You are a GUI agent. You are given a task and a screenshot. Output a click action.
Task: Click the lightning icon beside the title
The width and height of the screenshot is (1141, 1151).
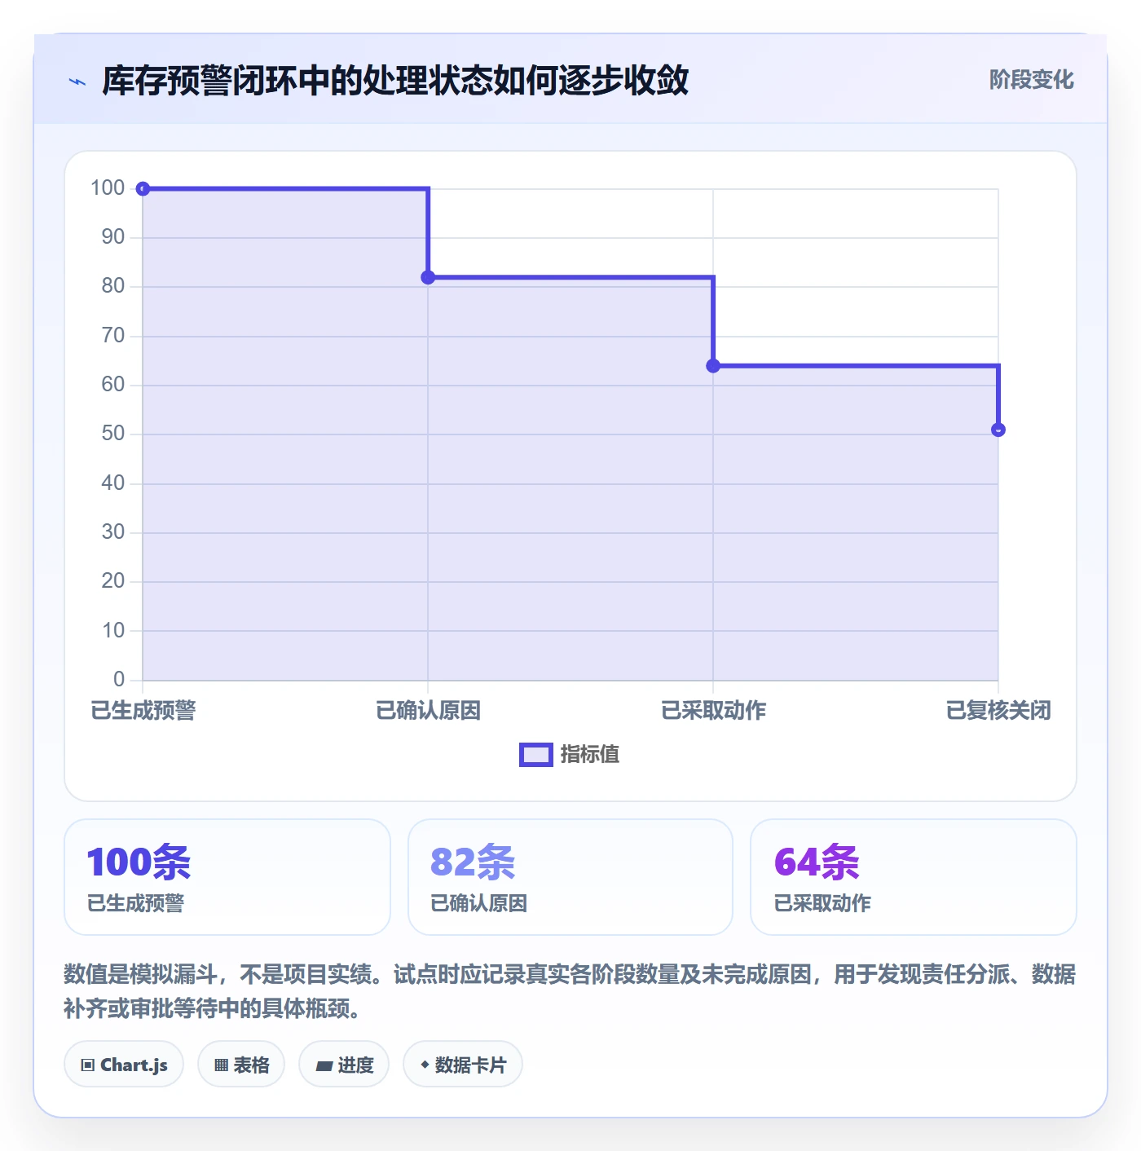[77, 82]
